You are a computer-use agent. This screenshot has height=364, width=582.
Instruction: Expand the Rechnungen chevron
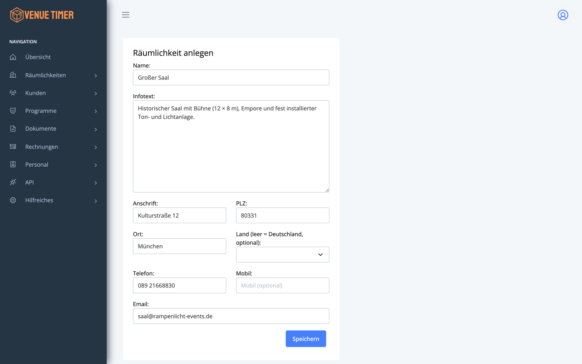click(96, 147)
